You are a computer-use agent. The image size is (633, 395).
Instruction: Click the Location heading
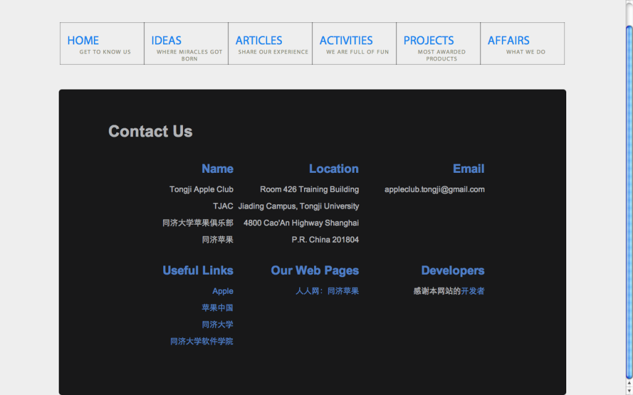(334, 168)
